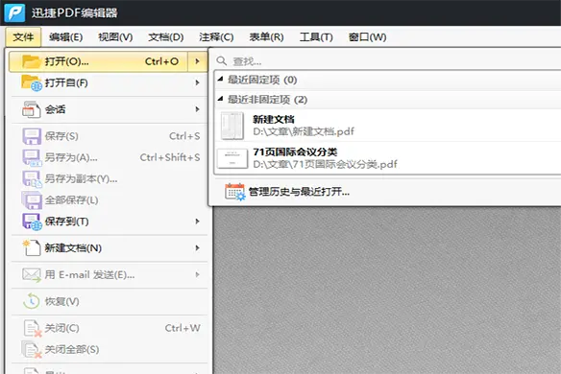561x374 pixels.
Task: Click the 71页国际会议分类 file thumbnail
Action: pos(232,158)
